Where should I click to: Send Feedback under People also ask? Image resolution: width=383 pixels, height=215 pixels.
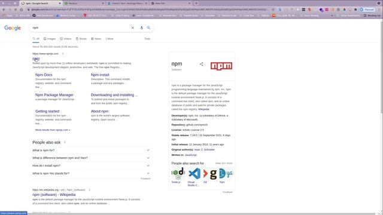(x=145, y=179)
